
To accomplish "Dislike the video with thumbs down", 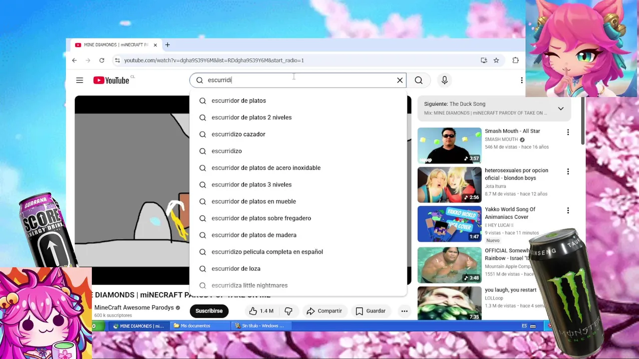I will [x=288, y=311].
